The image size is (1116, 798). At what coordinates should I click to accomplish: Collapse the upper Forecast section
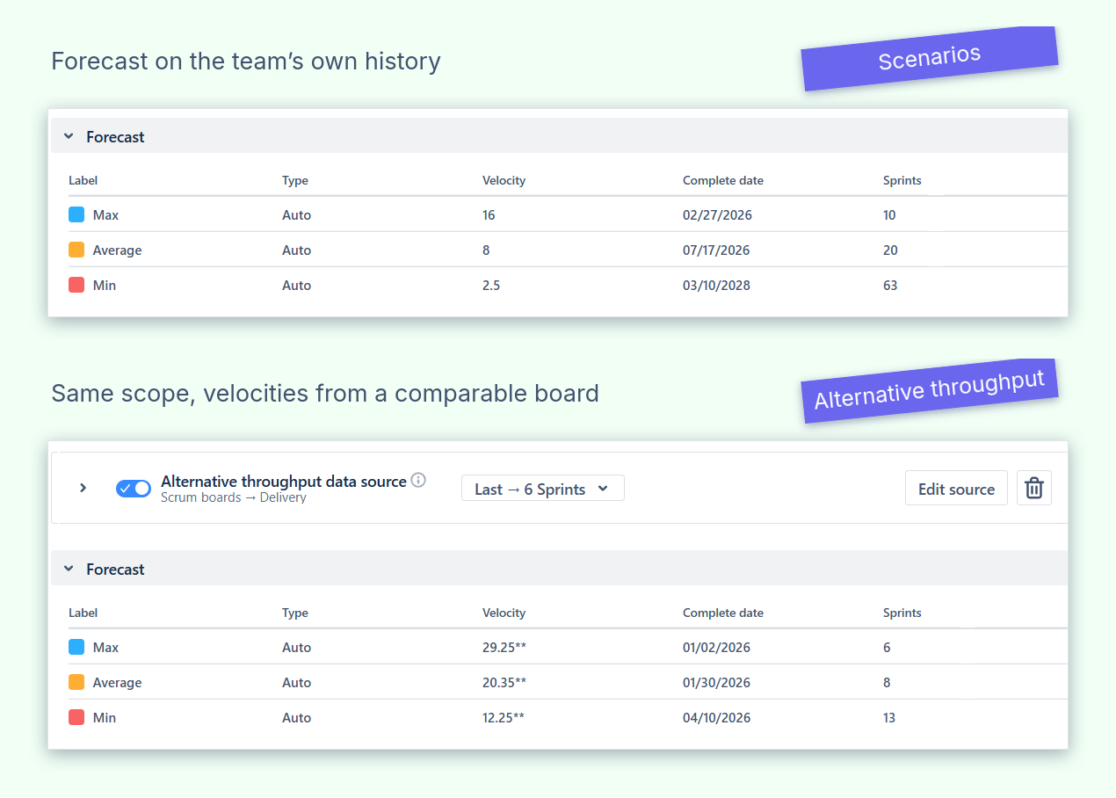coord(69,136)
